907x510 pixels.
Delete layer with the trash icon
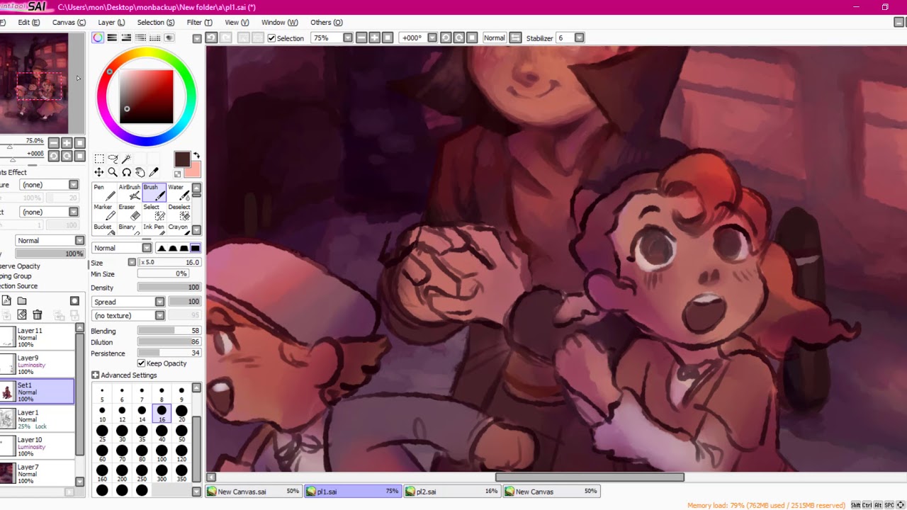(37, 314)
